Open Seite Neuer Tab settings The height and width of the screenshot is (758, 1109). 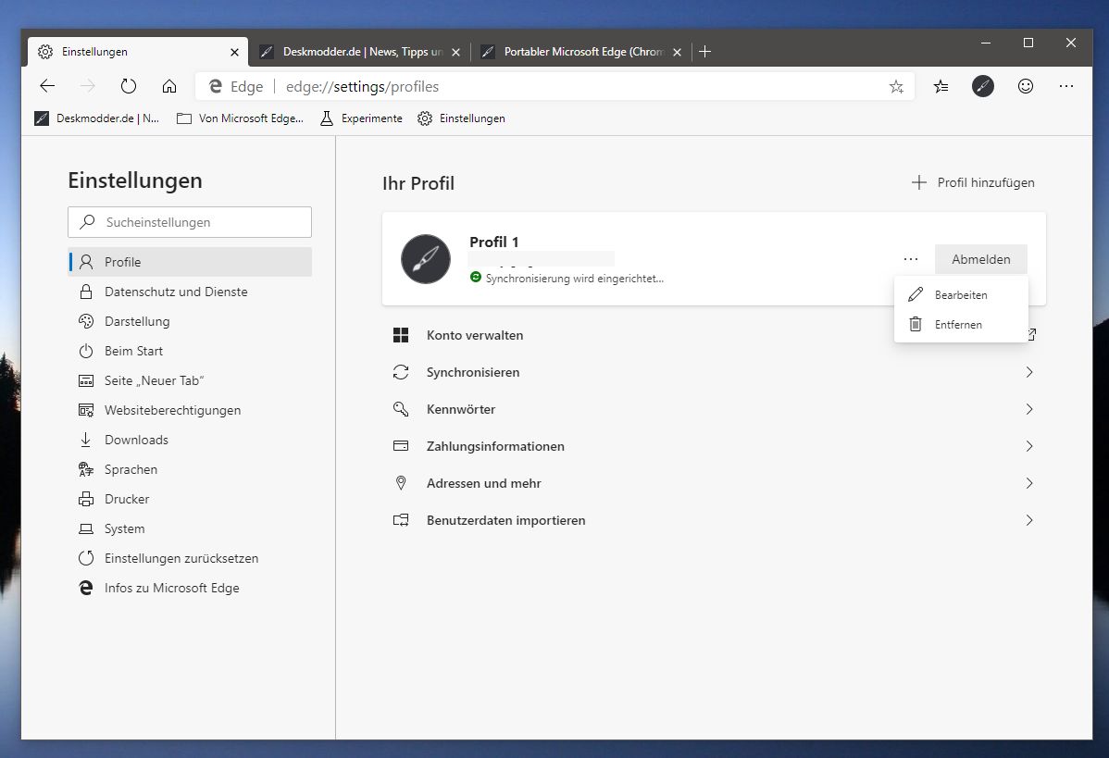coord(190,380)
